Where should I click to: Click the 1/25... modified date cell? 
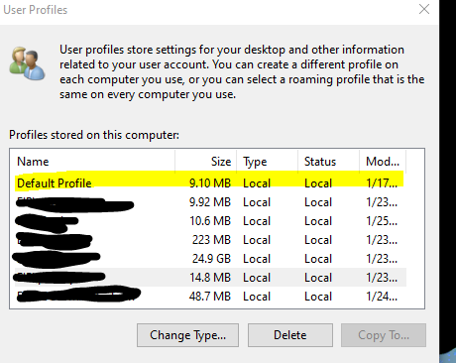382,221
